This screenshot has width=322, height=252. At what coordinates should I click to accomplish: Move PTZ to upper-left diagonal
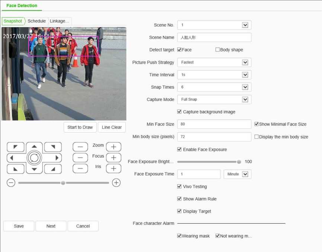coord(16,147)
